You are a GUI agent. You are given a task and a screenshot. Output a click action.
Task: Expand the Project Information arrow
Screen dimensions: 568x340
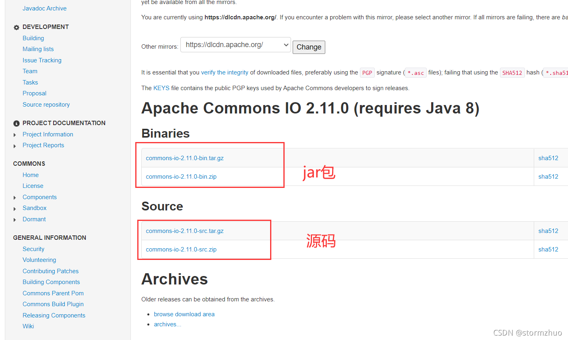(15, 135)
